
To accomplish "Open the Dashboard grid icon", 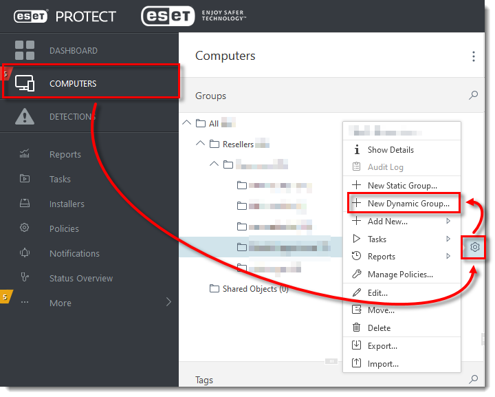I will point(25,50).
